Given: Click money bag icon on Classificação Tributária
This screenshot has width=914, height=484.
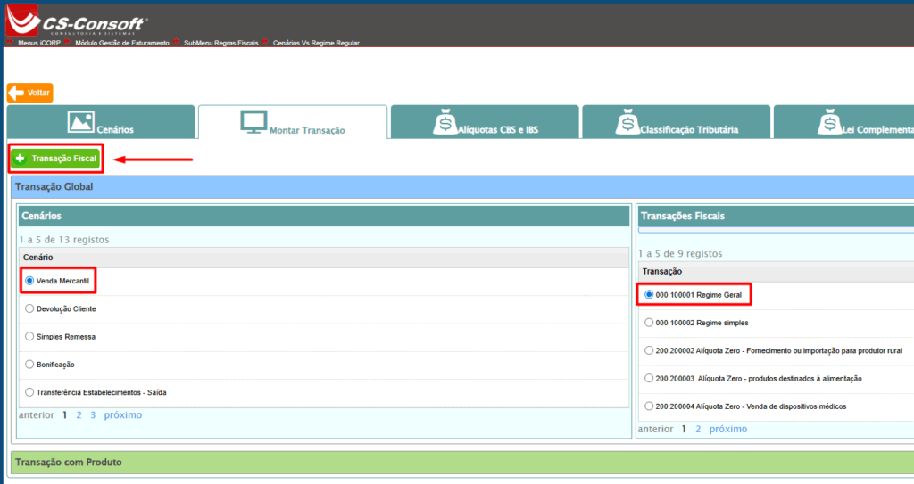Looking at the screenshot, I should (626, 123).
